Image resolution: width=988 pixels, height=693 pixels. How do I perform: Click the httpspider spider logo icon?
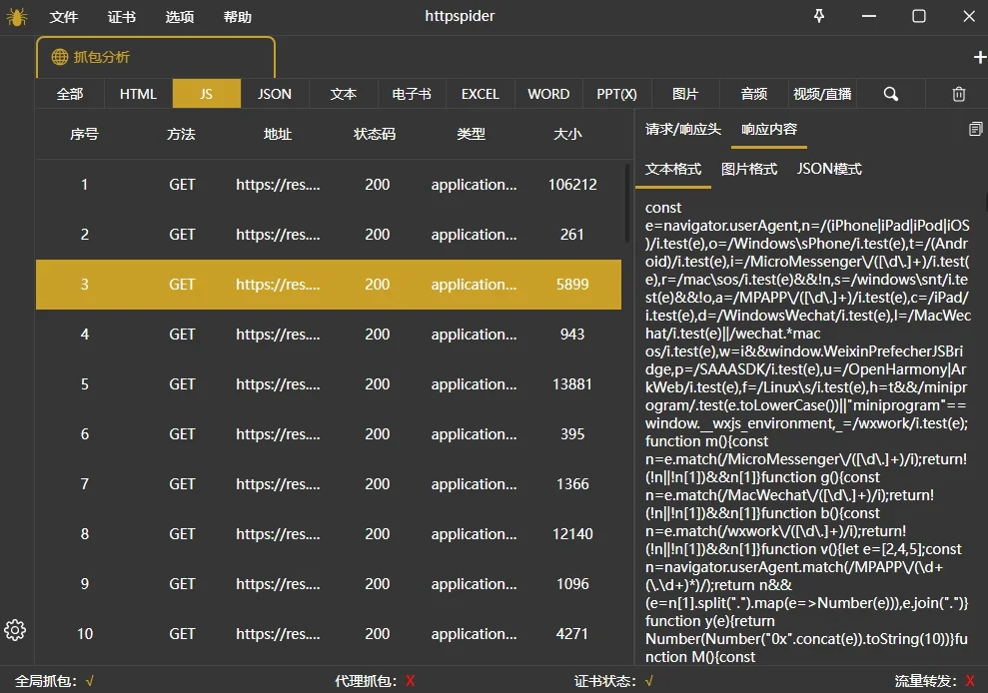click(x=16, y=17)
